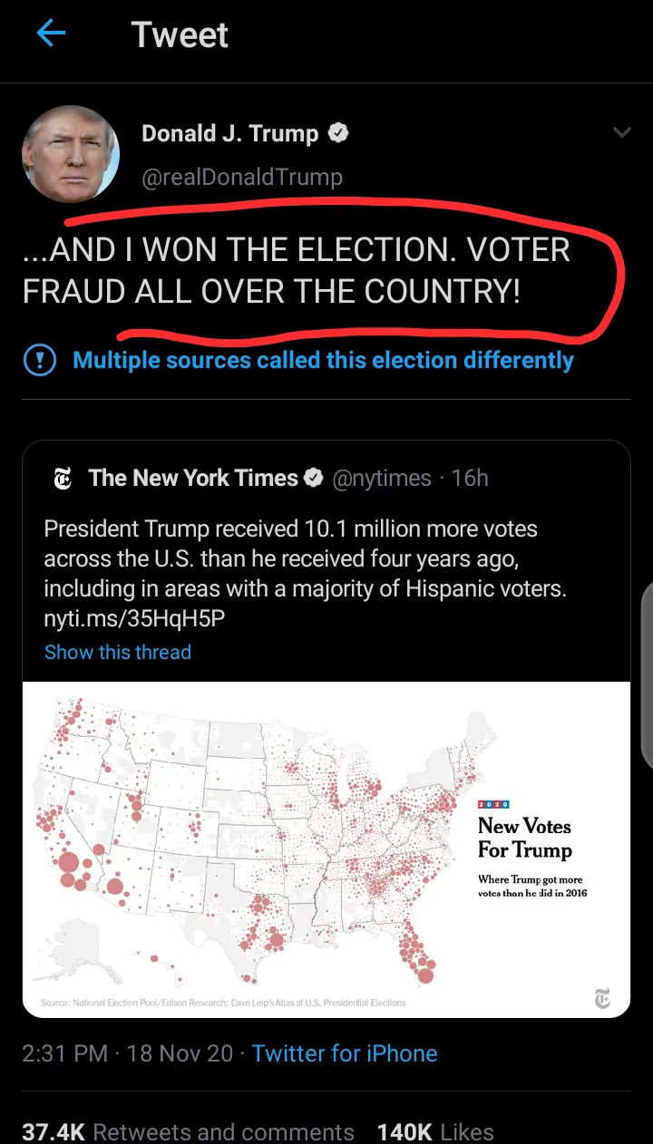Image resolution: width=653 pixels, height=1144 pixels.
Task: Tap the verified badge beside The New York Times
Action: (314, 478)
